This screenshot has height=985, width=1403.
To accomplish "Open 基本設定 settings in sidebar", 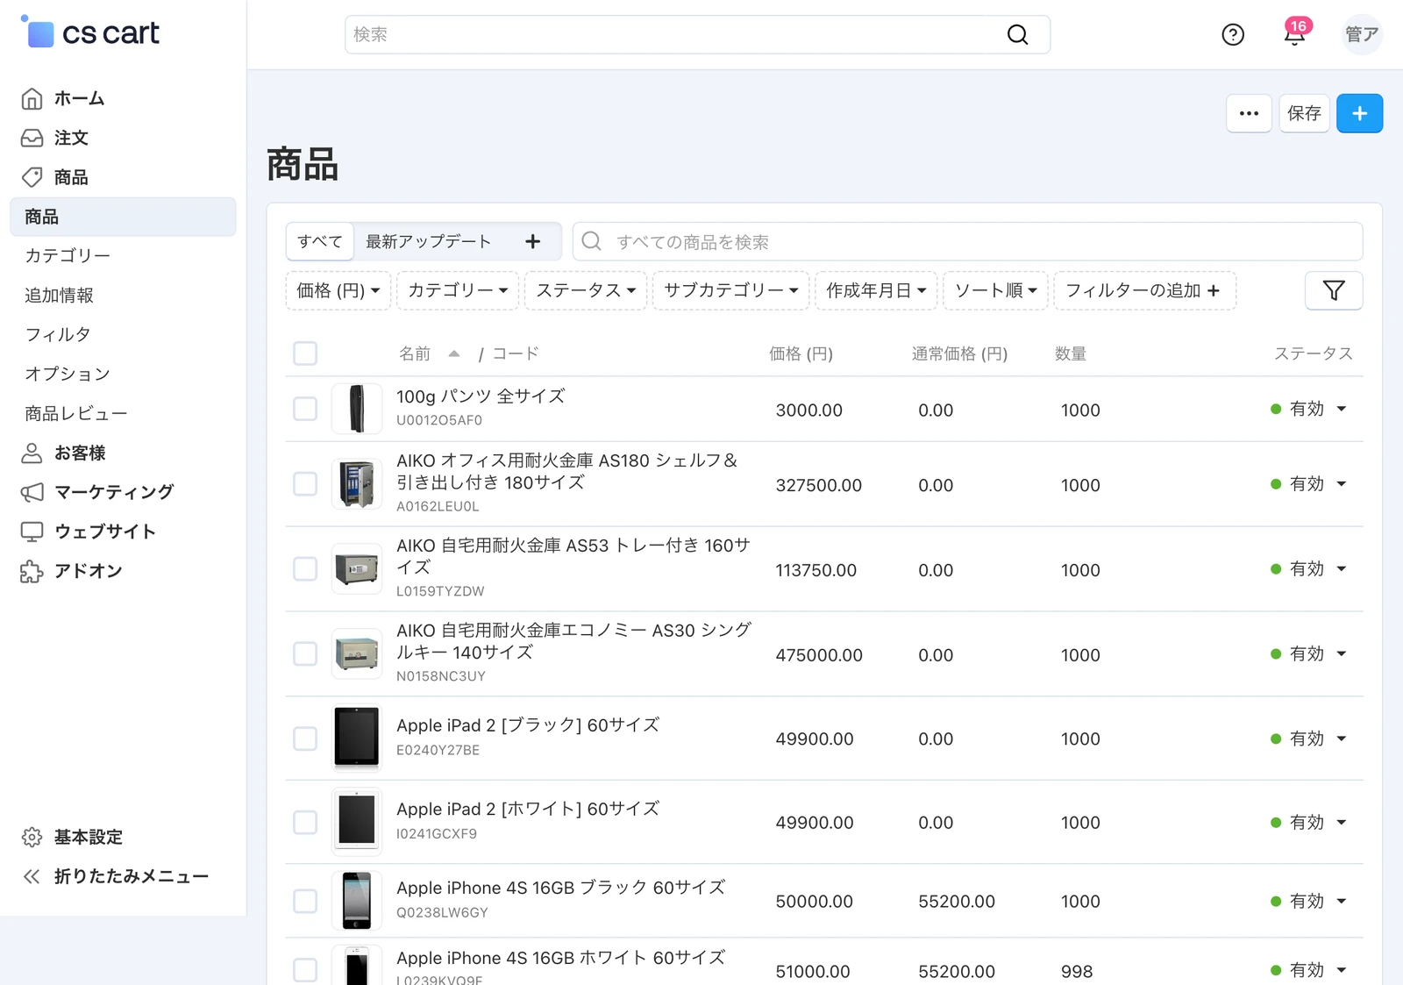I will [89, 837].
